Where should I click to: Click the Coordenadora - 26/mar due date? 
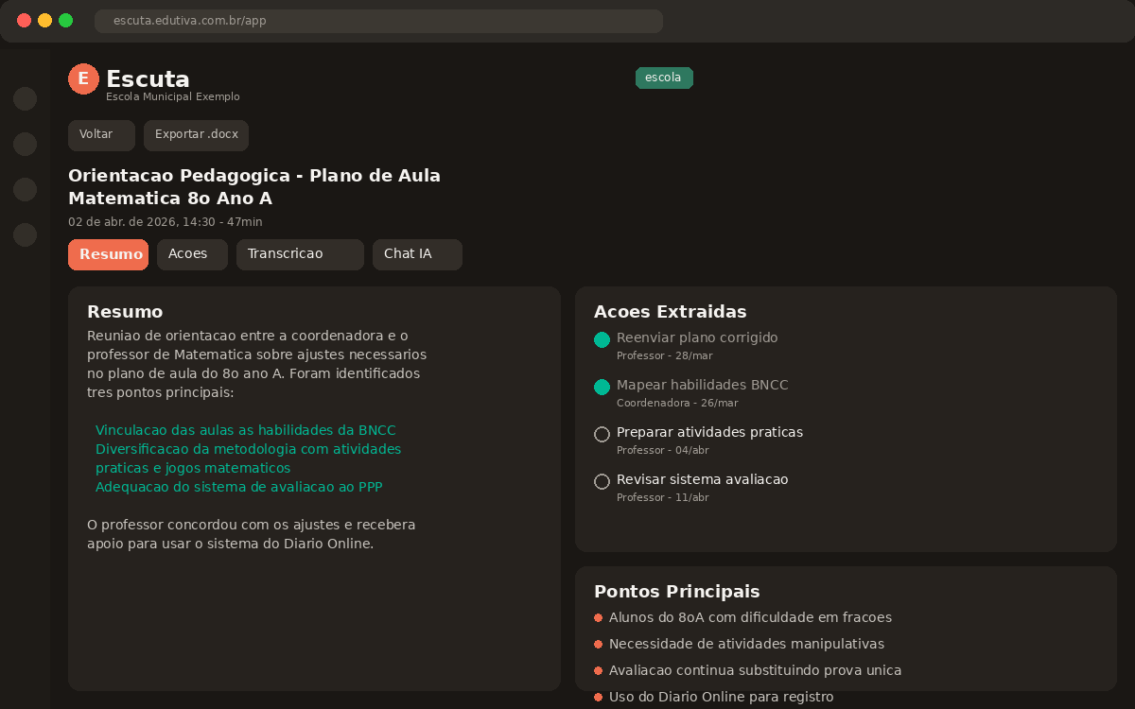click(x=677, y=403)
